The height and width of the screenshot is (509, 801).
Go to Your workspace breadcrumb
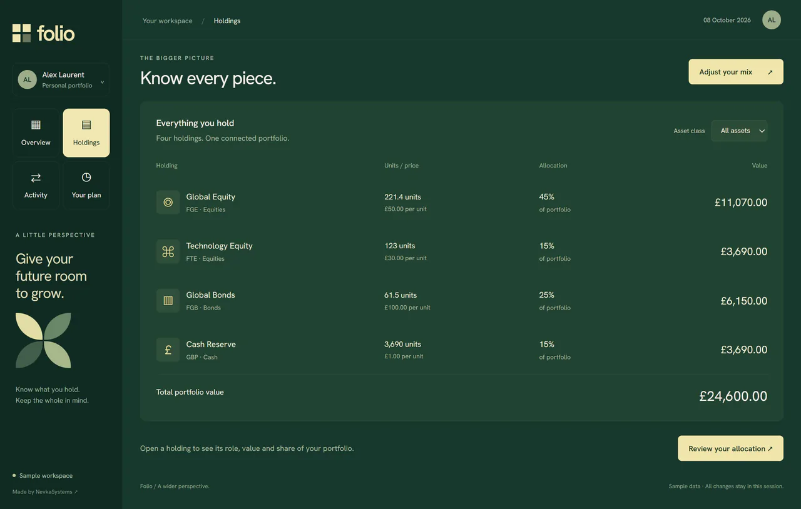tap(168, 21)
